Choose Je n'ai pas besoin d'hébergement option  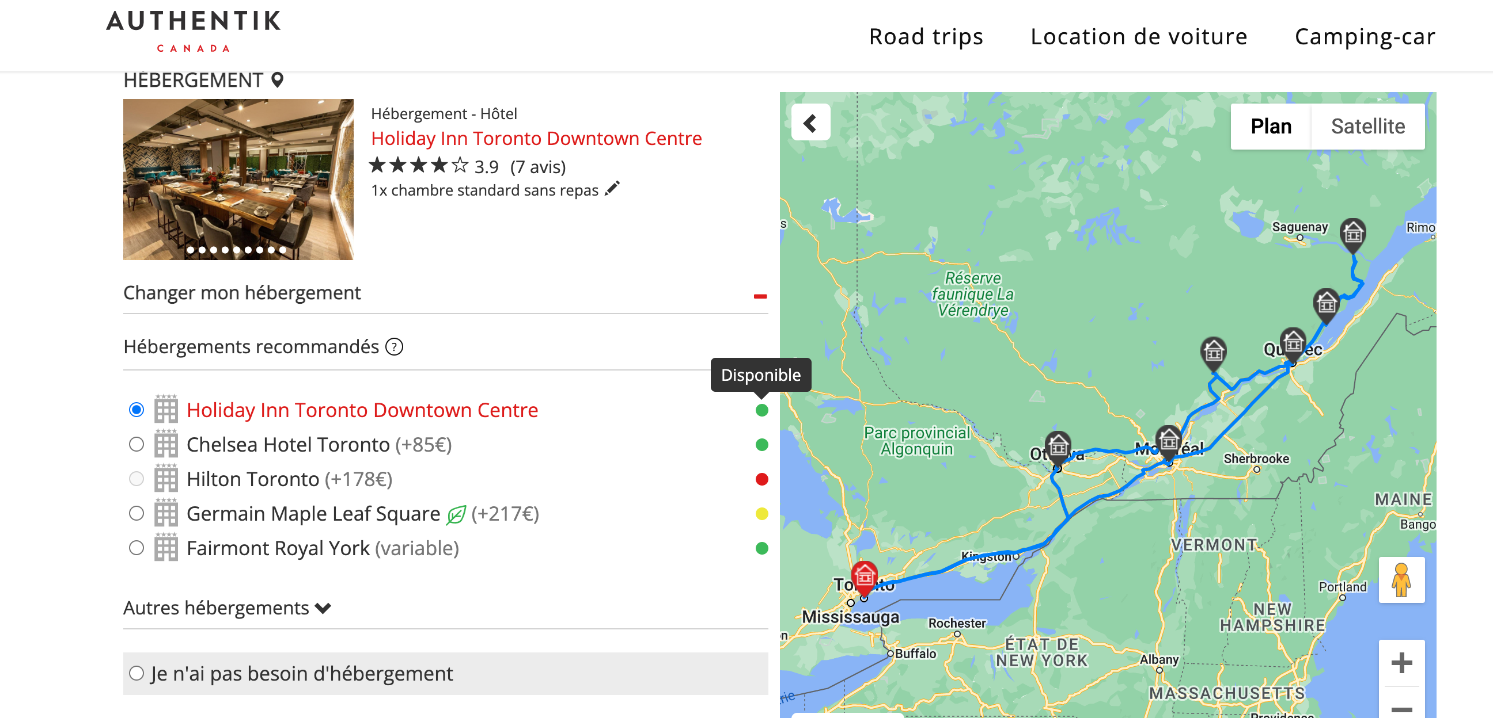(x=136, y=674)
